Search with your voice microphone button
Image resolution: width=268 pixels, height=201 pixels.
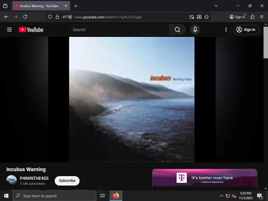[195, 30]
